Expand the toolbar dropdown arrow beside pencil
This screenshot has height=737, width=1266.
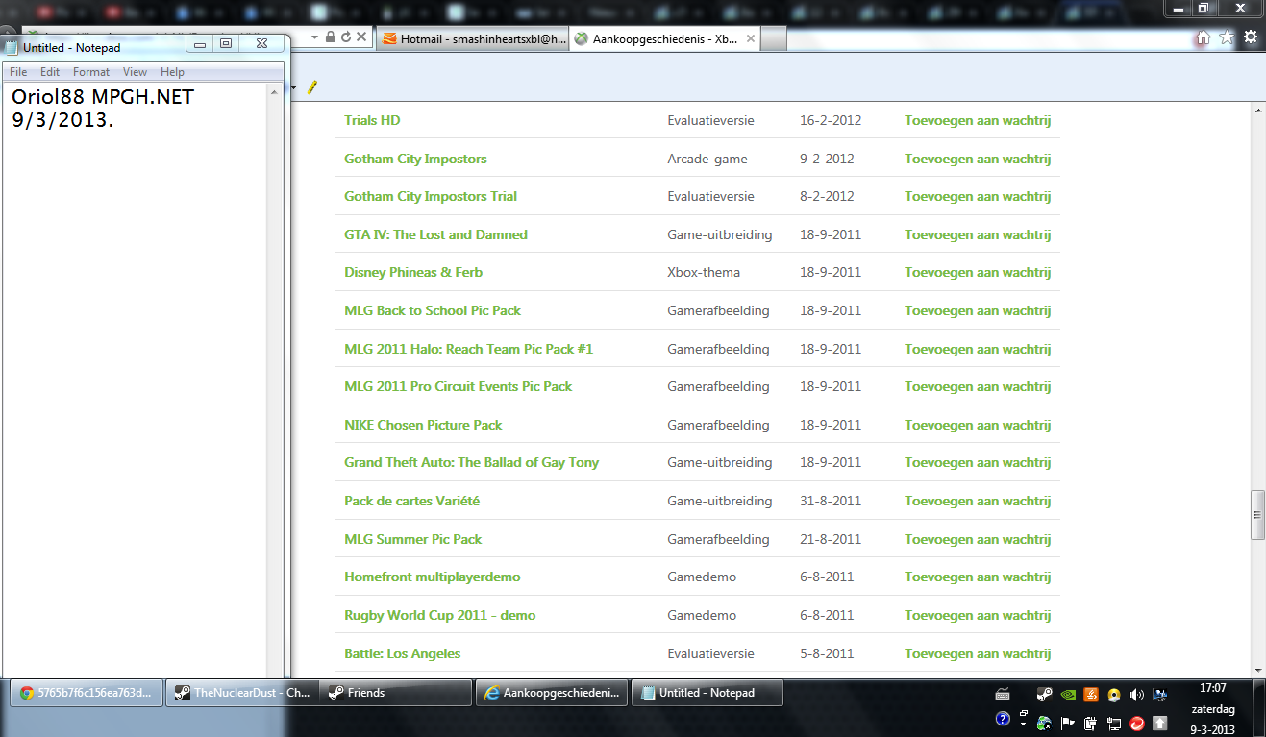coord(294,88)
